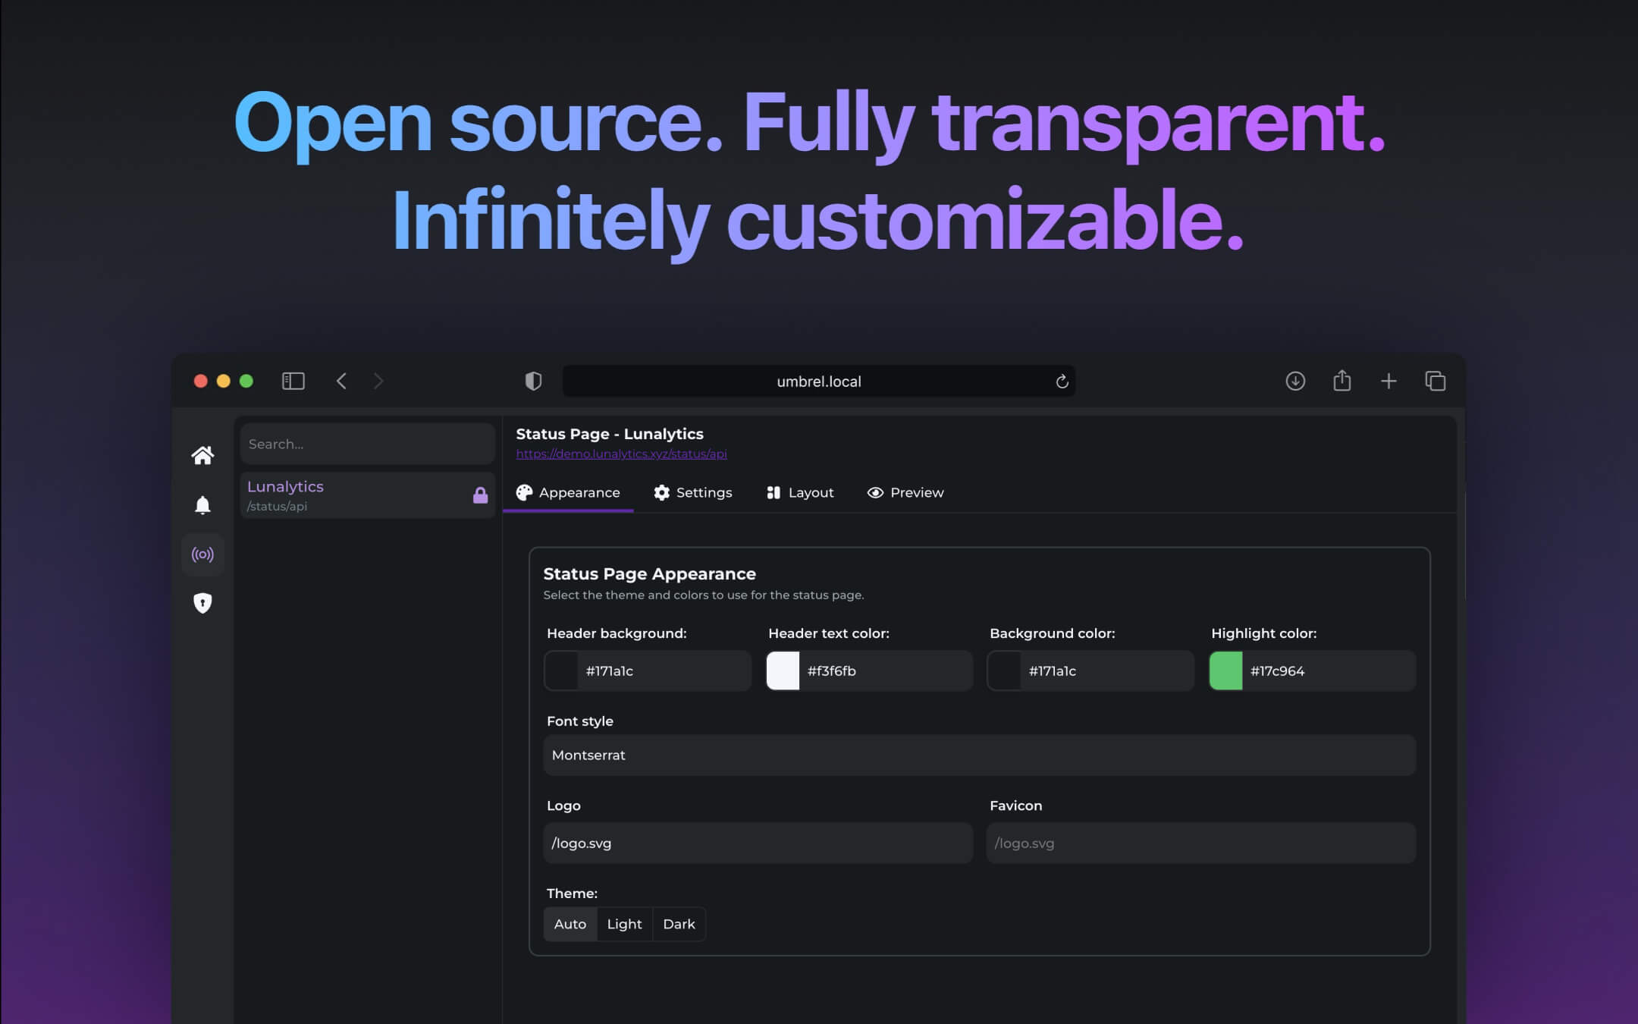
Task: Switch to the Settings tab
Action: (693, 492)
